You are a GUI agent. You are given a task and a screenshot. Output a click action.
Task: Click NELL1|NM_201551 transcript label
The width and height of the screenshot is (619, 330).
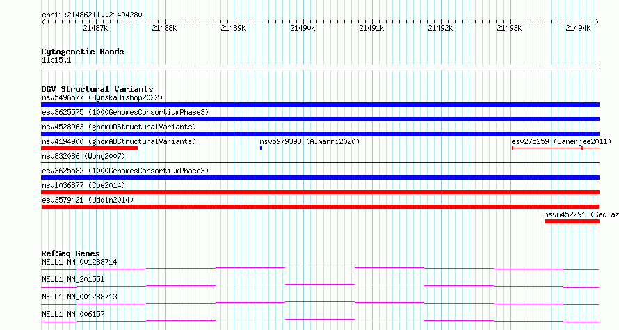(x=73, y=279)
